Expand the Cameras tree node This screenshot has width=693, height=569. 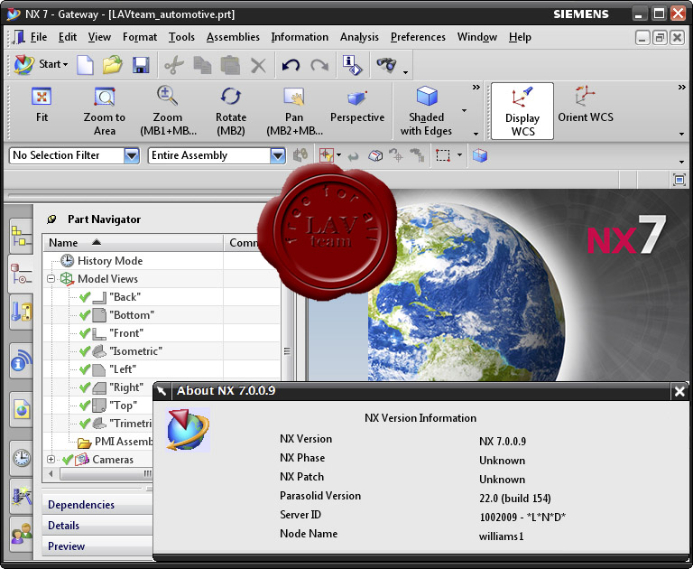(x=51, y=460)
